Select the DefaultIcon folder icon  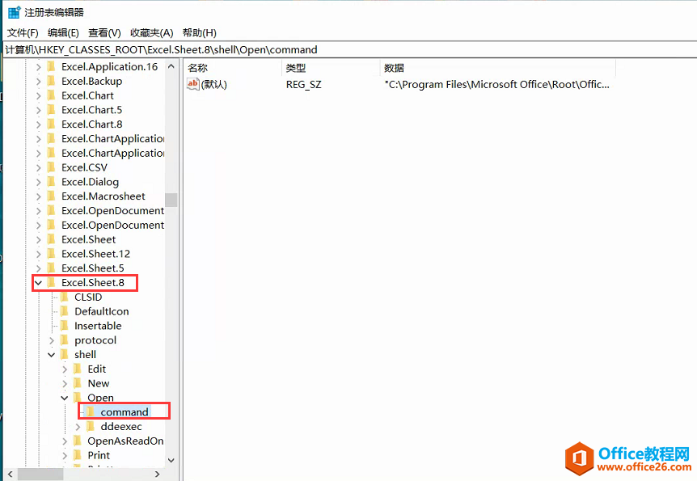coord(65,311)
